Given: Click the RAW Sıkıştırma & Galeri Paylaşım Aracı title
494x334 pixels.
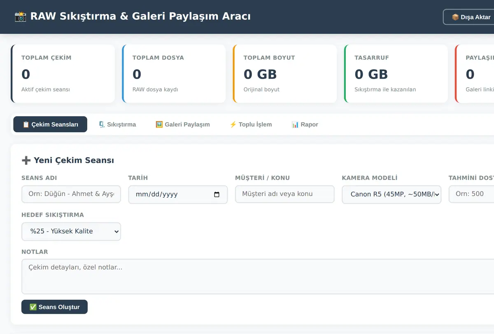Looking at the screenshot, I should (140, 16).
